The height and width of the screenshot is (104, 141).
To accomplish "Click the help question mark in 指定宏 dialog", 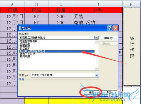I will tap(110, 28).
